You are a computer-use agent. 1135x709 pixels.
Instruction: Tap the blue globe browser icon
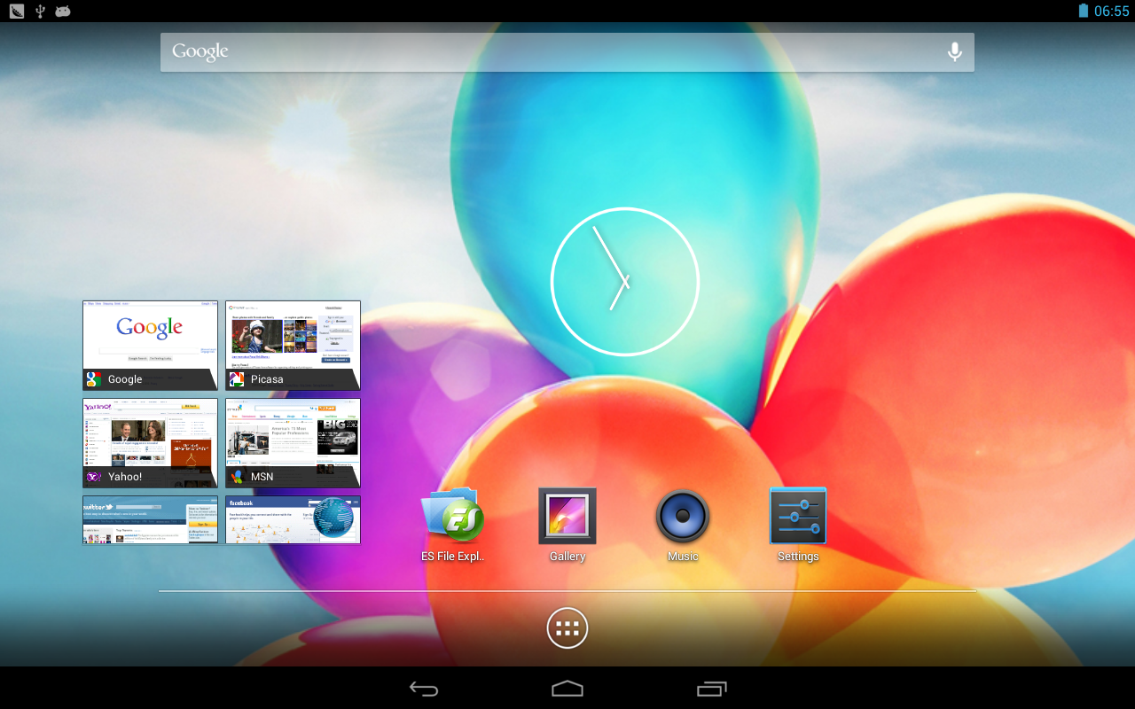point(333,519)
